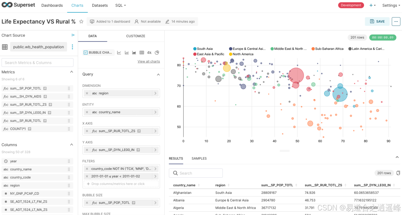Toggle East Asia & Pacific legend series
This screenshot has width=402, height=215.
[209, 54]
